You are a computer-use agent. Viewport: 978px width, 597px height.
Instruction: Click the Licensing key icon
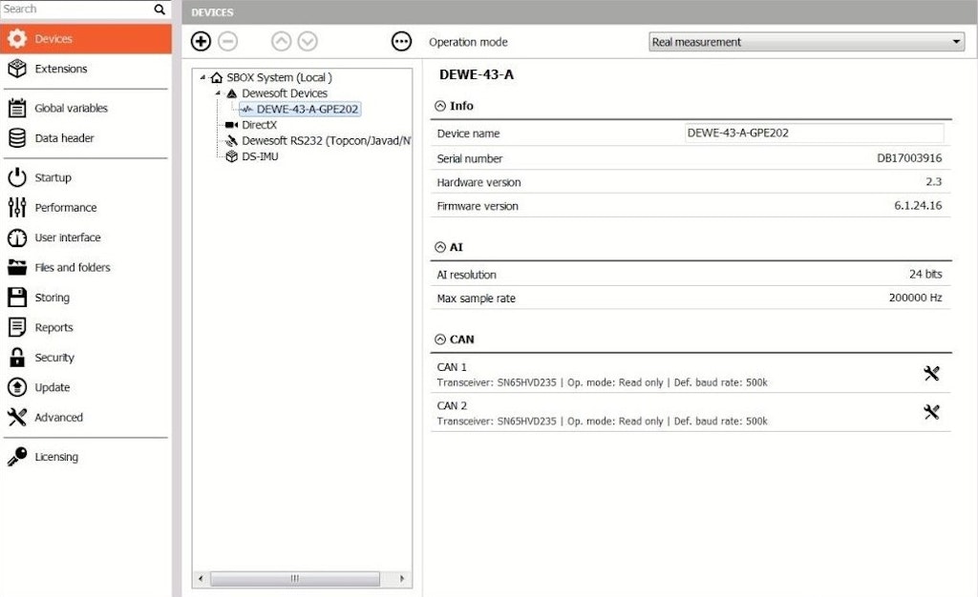tap(17, 456)
